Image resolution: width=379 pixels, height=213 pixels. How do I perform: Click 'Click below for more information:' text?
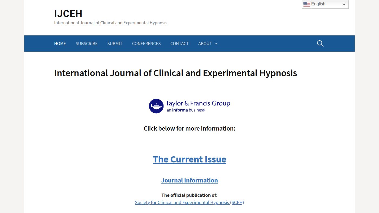pyautogui.click(x=190, y=128)
